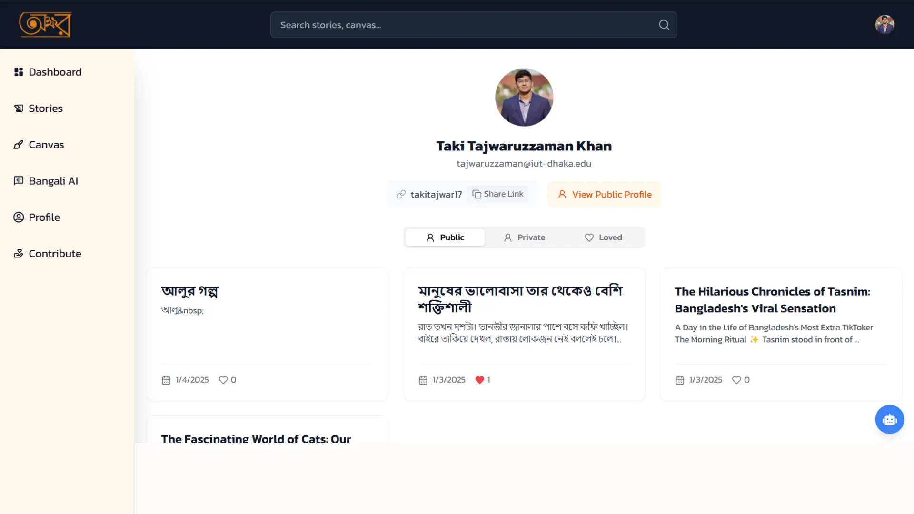Switch to the Loved tab
914x514 pixels.
(603, 237)
